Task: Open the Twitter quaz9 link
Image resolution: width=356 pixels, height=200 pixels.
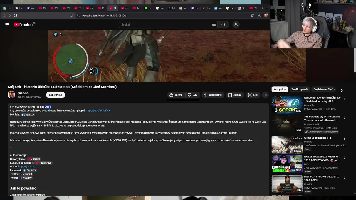Action: (x=26, y=174)
